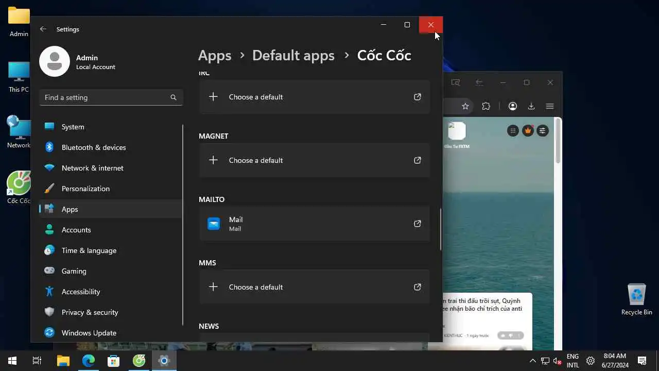
Task: Open Privacy & security settings
Action: [x=111, y=312]
